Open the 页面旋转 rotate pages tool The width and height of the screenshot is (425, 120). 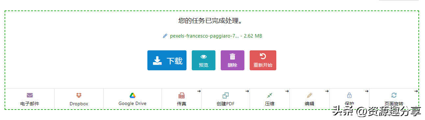(x=394, y=99)
